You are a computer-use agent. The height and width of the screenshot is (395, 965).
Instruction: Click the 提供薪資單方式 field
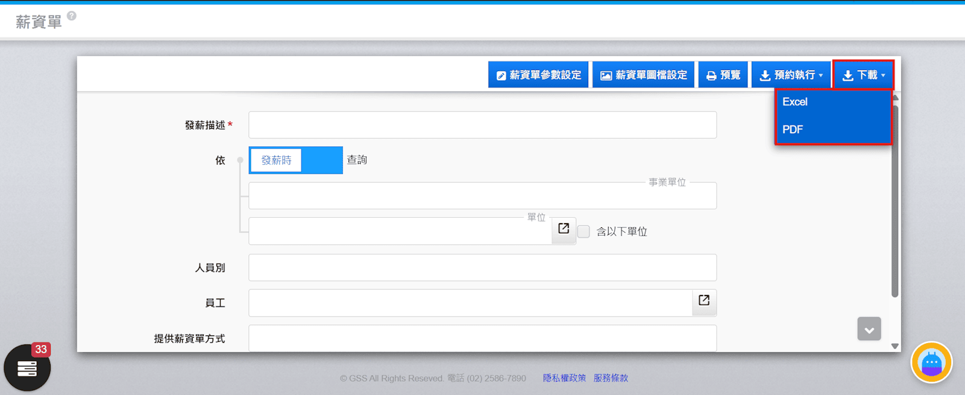point(482,338)
